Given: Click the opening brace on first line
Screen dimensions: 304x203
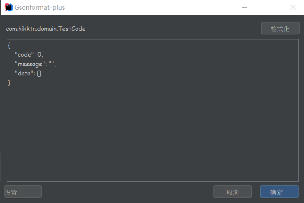Looking at the screenshot, I should pos(9,45).
